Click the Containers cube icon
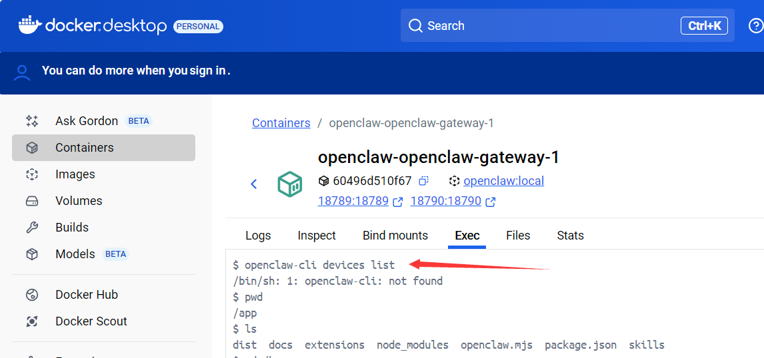Image resolution: width=764 pixels, height=358 pixels. tap(32, 147)
